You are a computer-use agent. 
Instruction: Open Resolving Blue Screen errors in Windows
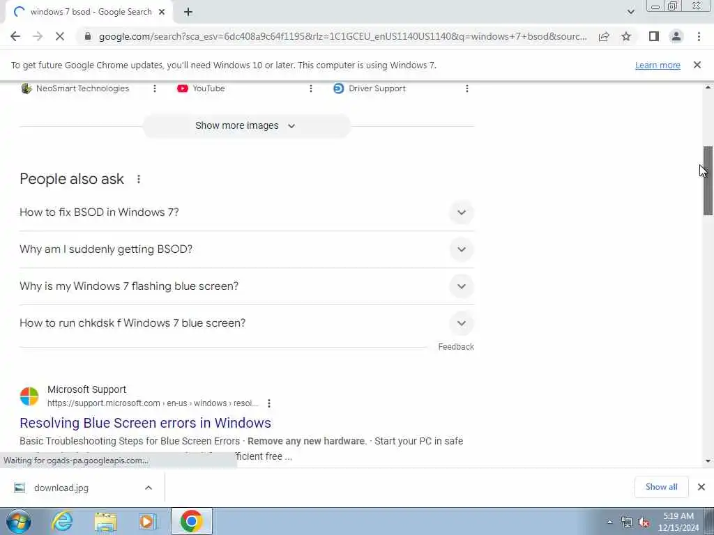pos(145,423)
